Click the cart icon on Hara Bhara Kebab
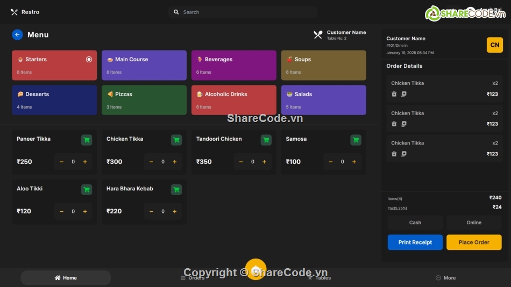This screenshot has height=287, width=511. [176, 190]
